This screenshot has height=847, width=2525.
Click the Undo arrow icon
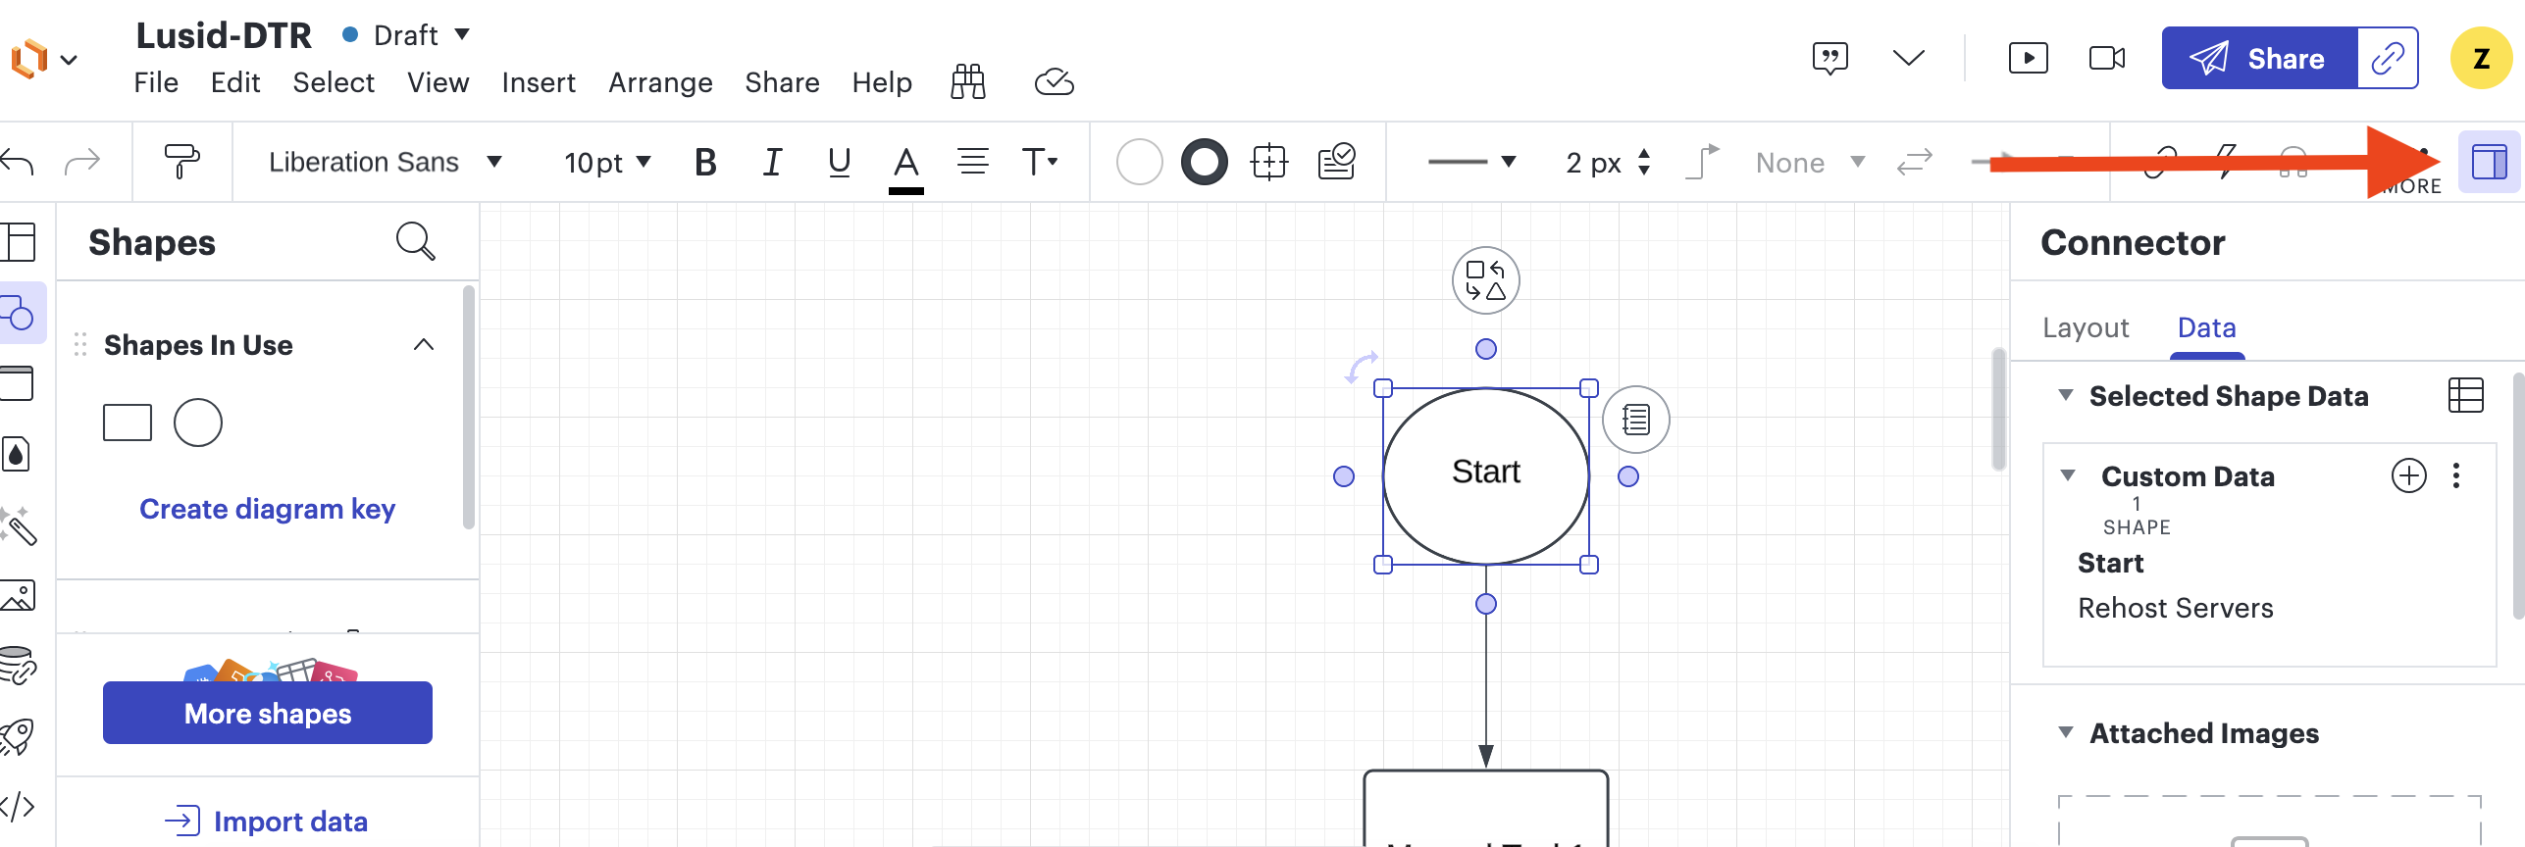(x=17, y=162)
